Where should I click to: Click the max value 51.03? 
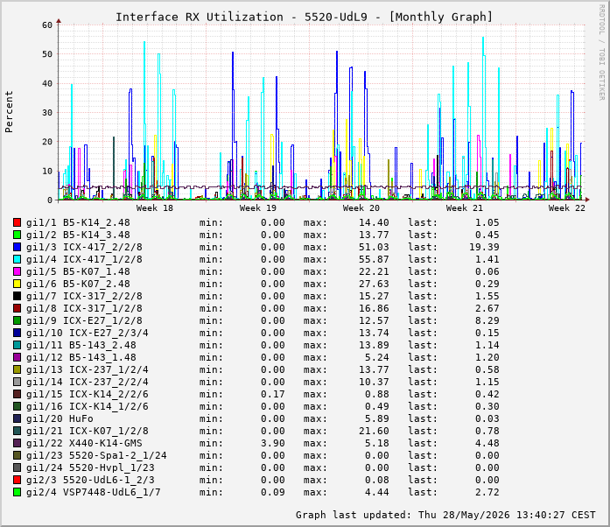click(x=374, y=247)
